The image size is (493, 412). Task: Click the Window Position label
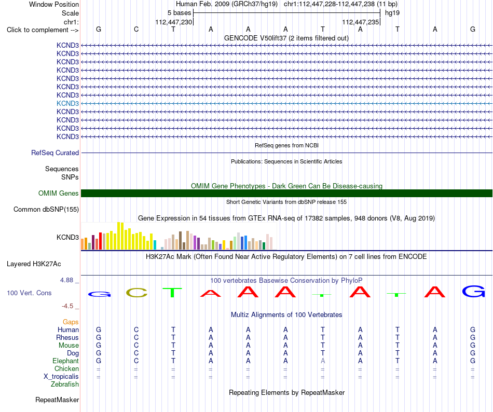click(x=54, y=4)
